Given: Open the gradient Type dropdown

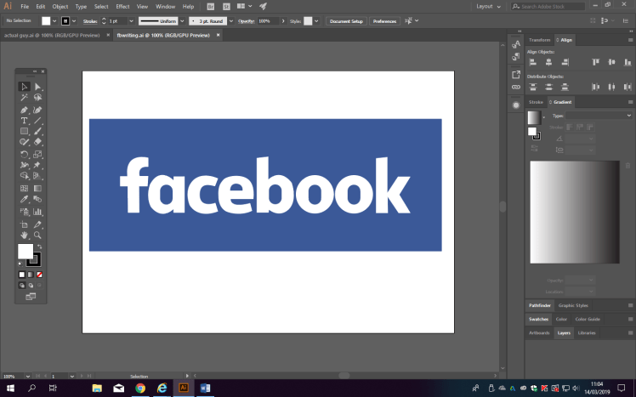Looking at the screenshot, I should click(599, 116).
